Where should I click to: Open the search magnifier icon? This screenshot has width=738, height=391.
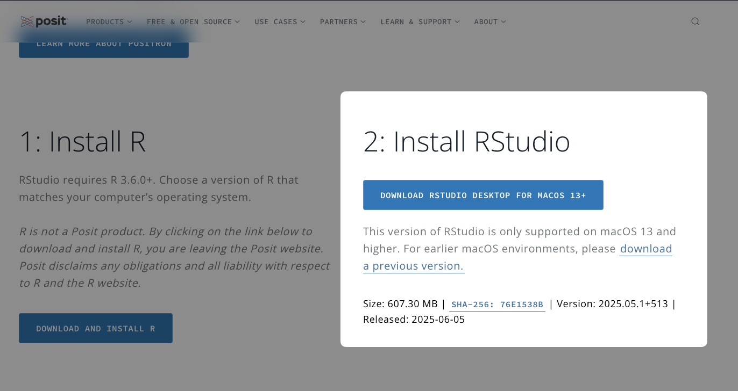tap(695, 21)
